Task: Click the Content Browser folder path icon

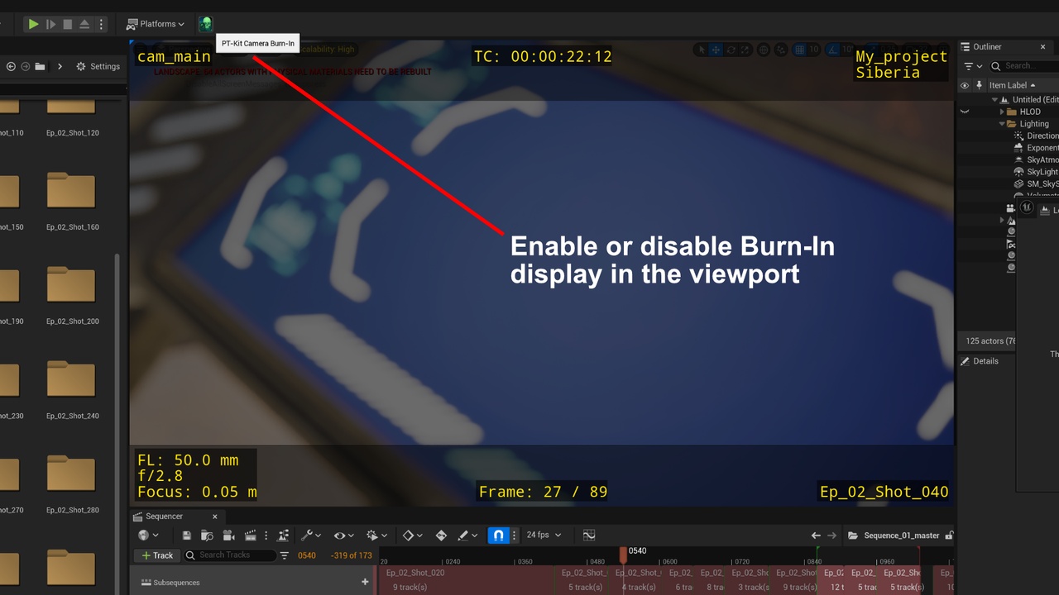Action: pos(40,66)
